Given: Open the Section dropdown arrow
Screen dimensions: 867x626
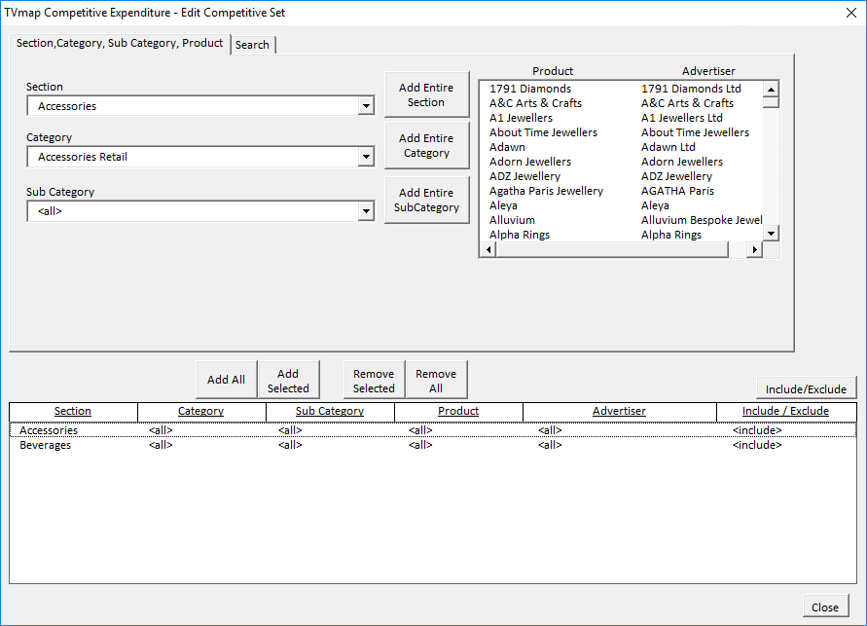Looking at the screenshot, I should [x=366, y=105].
